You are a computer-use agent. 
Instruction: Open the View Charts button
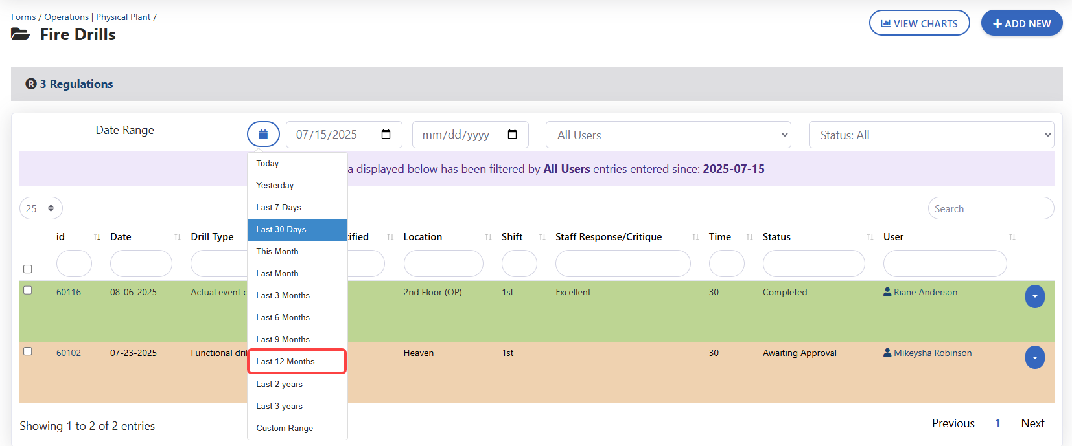click(919, 23)
